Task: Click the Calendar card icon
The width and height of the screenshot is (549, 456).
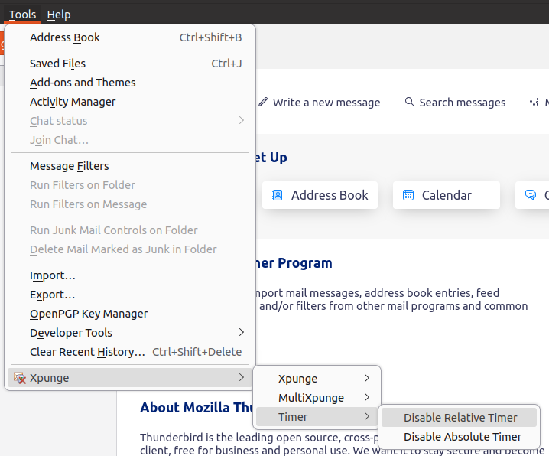Action: (408, 195)
